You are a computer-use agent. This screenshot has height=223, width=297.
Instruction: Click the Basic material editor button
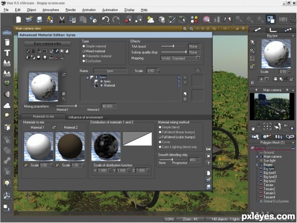48,44
